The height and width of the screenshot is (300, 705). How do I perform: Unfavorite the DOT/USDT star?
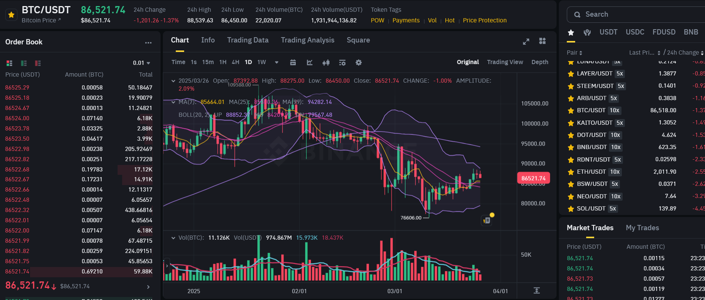point(571,135)
